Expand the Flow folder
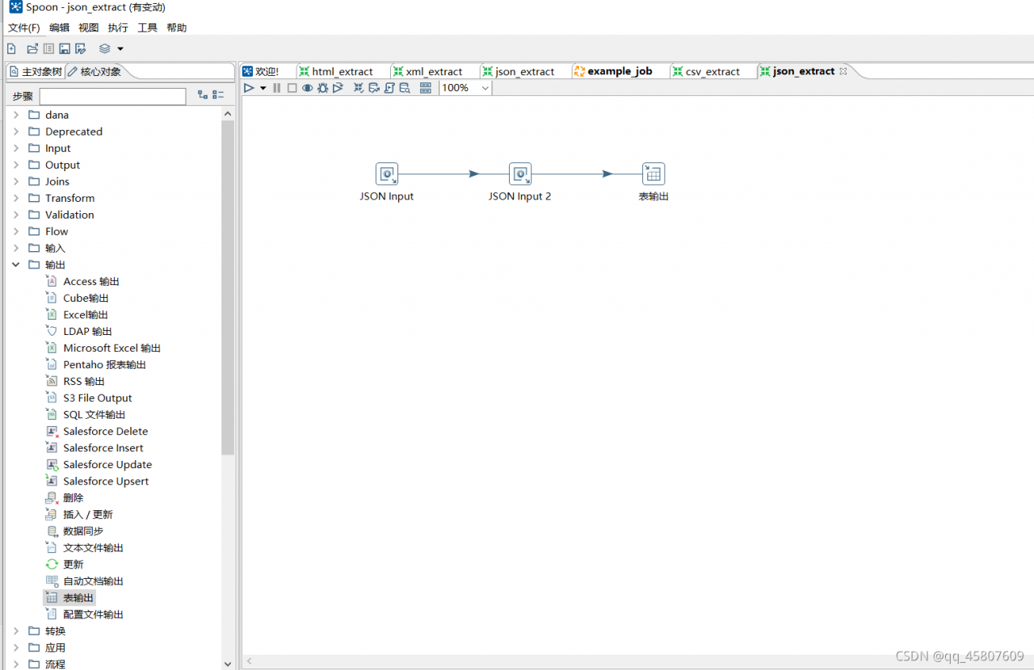Viewport: 1034px width, 670px height. [x=15, y=232]
